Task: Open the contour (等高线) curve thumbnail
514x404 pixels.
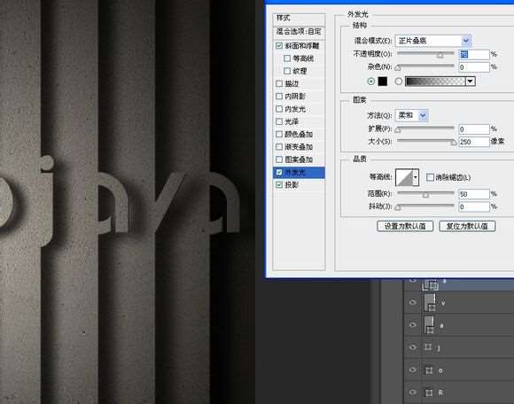Action: pos(404,177)
